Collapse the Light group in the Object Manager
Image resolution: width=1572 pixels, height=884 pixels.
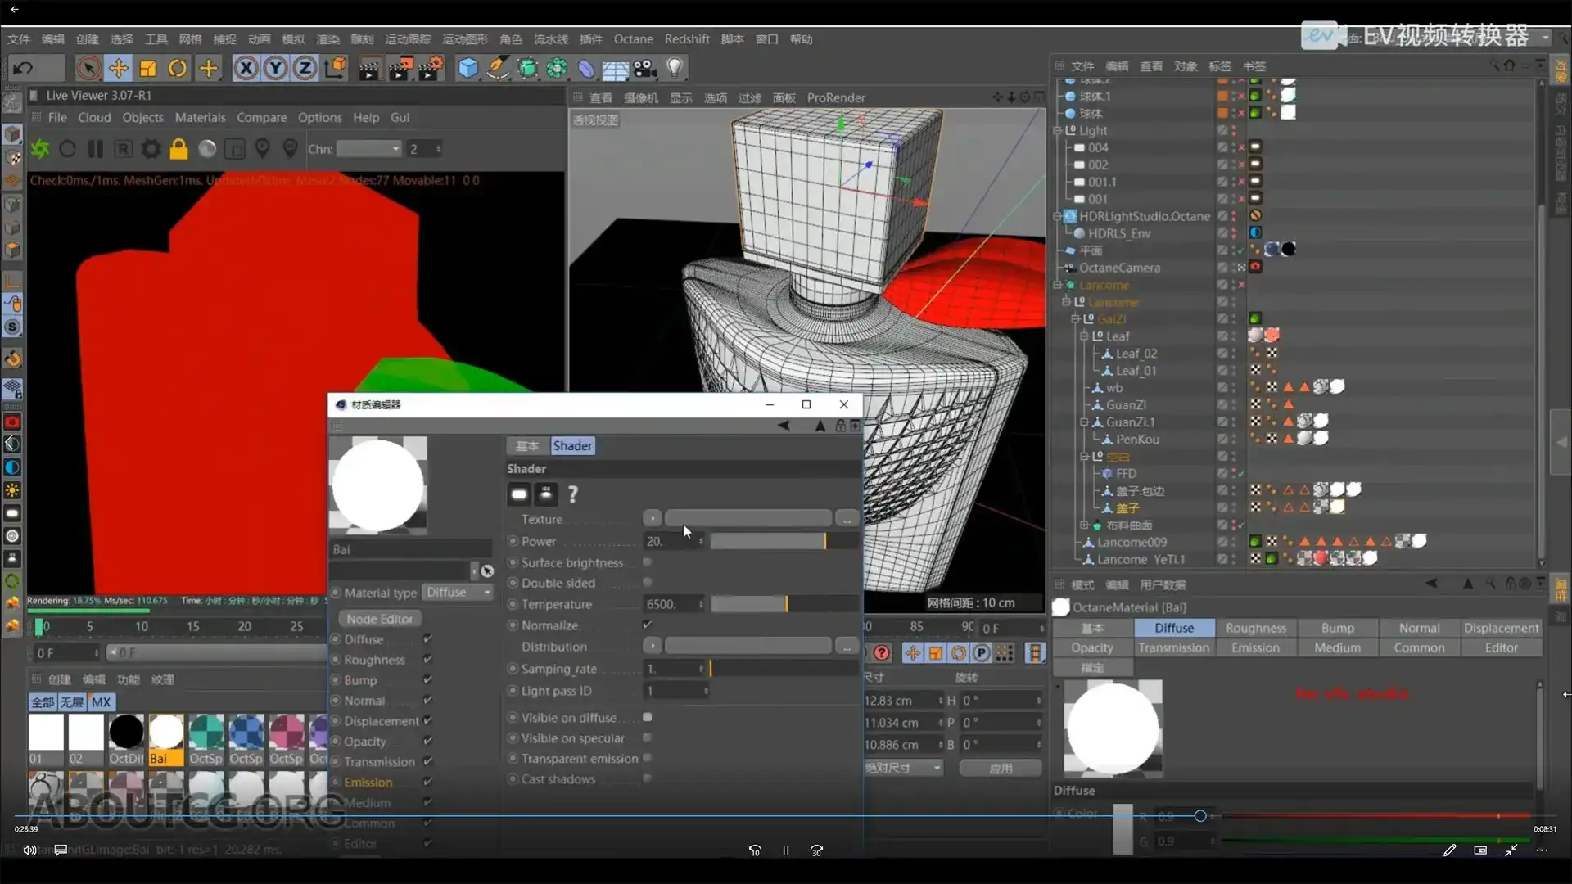click(1057, 130)
